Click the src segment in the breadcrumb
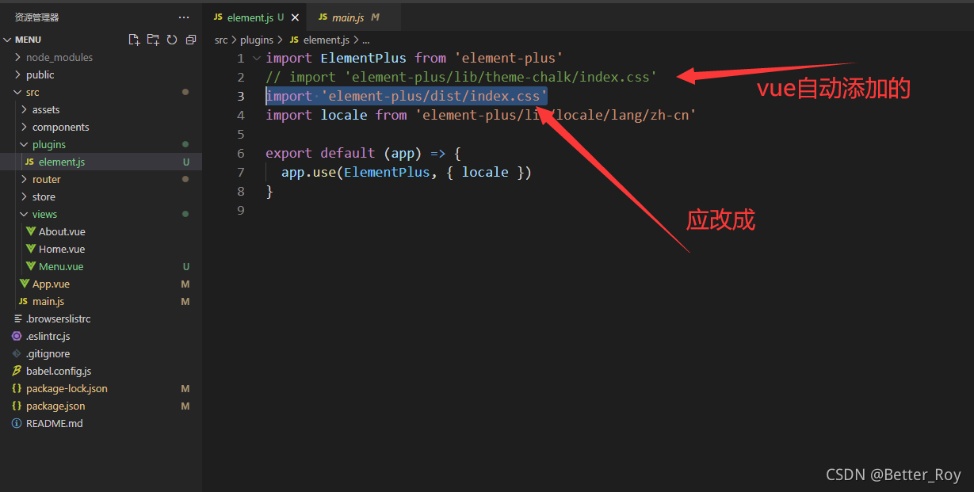Image resolution: width=974 pixels, height=492 pixels. point(221,40)
